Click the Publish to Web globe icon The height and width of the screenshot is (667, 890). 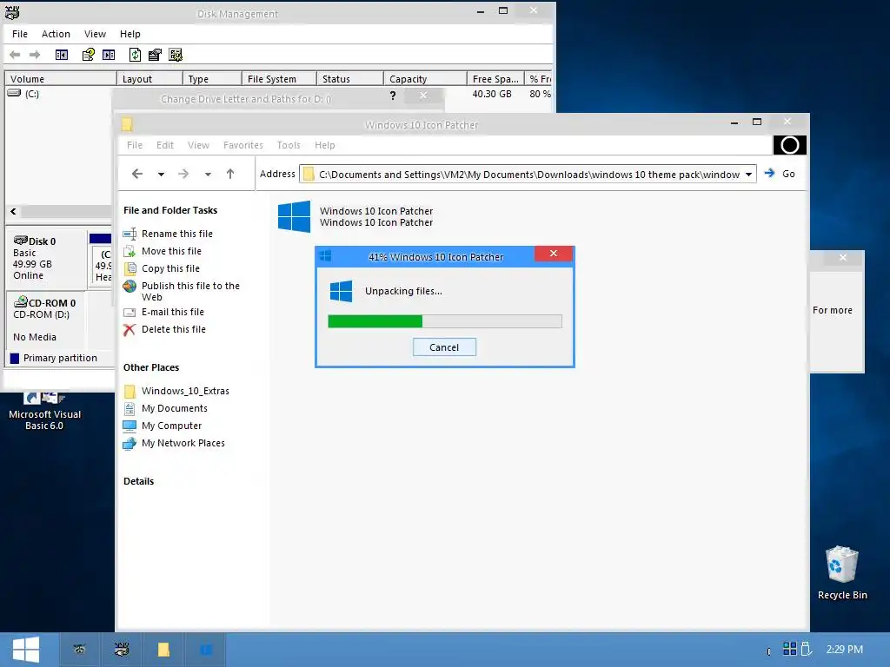pos(130,287)
